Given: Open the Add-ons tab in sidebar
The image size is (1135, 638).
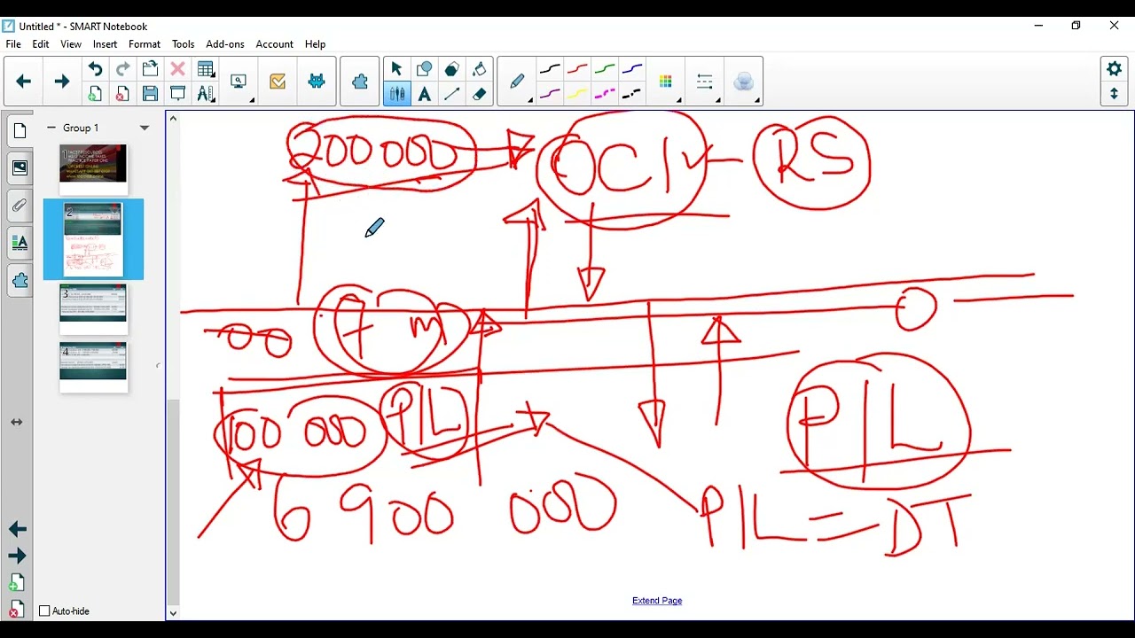Looking at the screenshot, I should 20,281.
